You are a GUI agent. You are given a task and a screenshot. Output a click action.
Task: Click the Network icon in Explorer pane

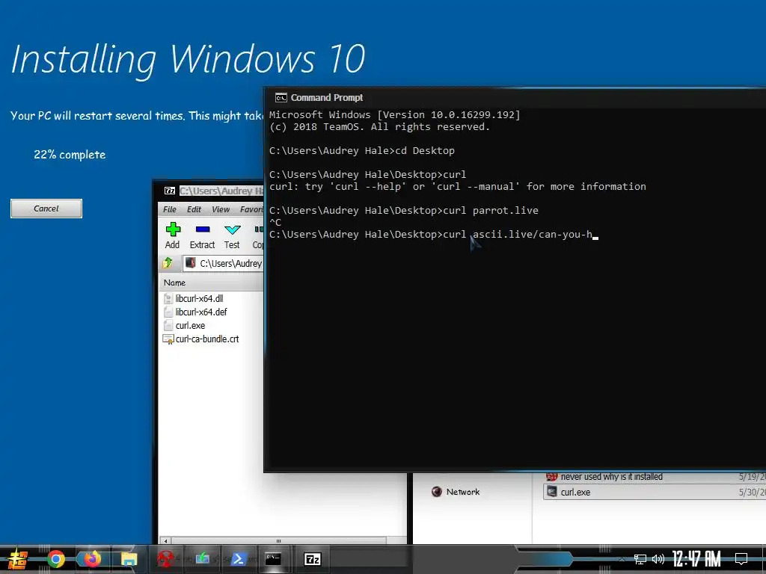pos(437,492)
